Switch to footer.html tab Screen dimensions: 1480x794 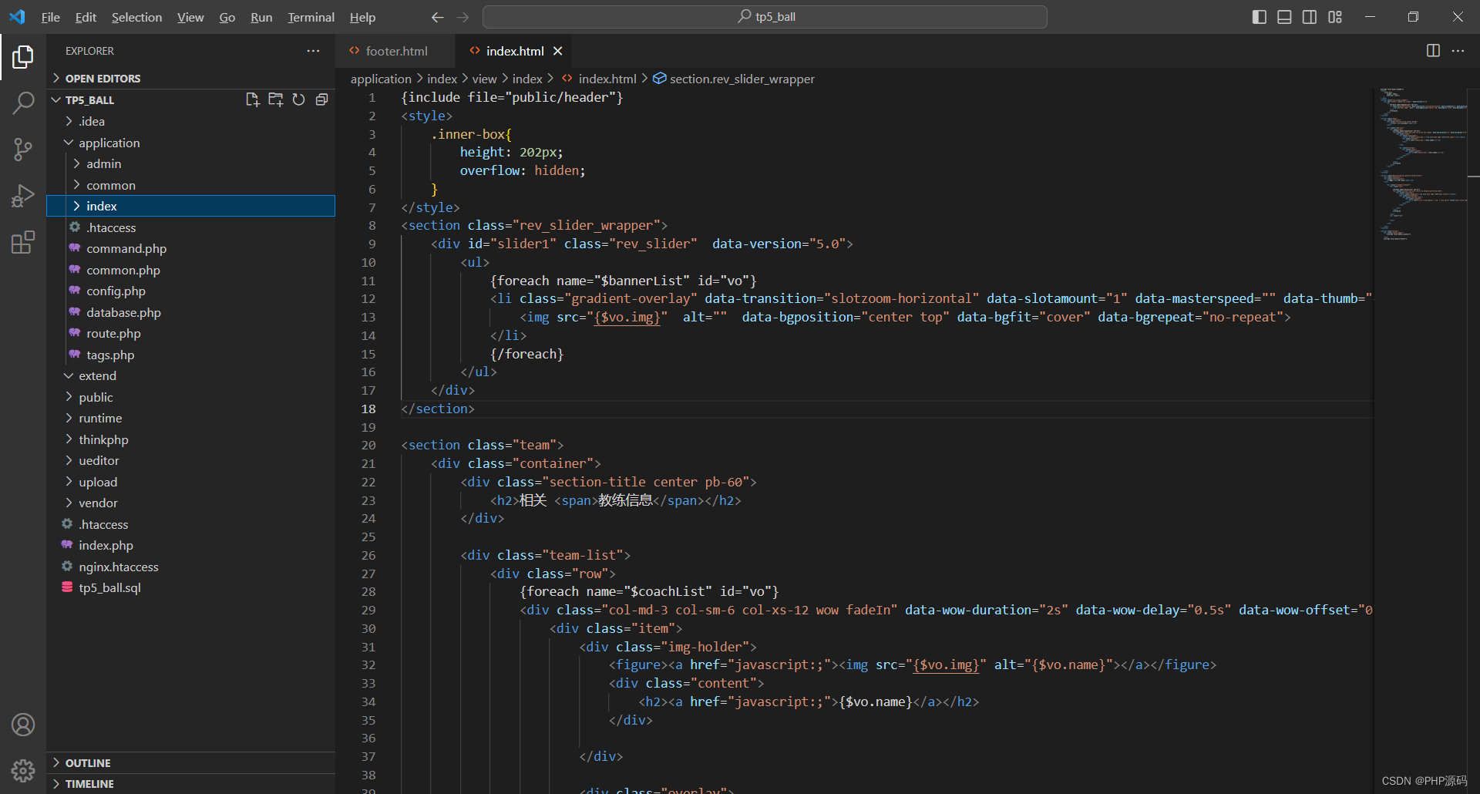click(394, 51)
